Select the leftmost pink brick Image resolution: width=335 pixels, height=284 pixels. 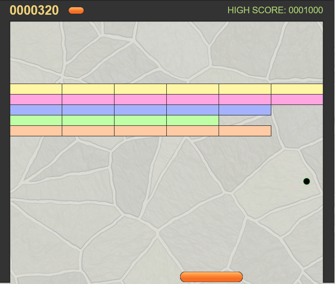click(x=36, y=100)
